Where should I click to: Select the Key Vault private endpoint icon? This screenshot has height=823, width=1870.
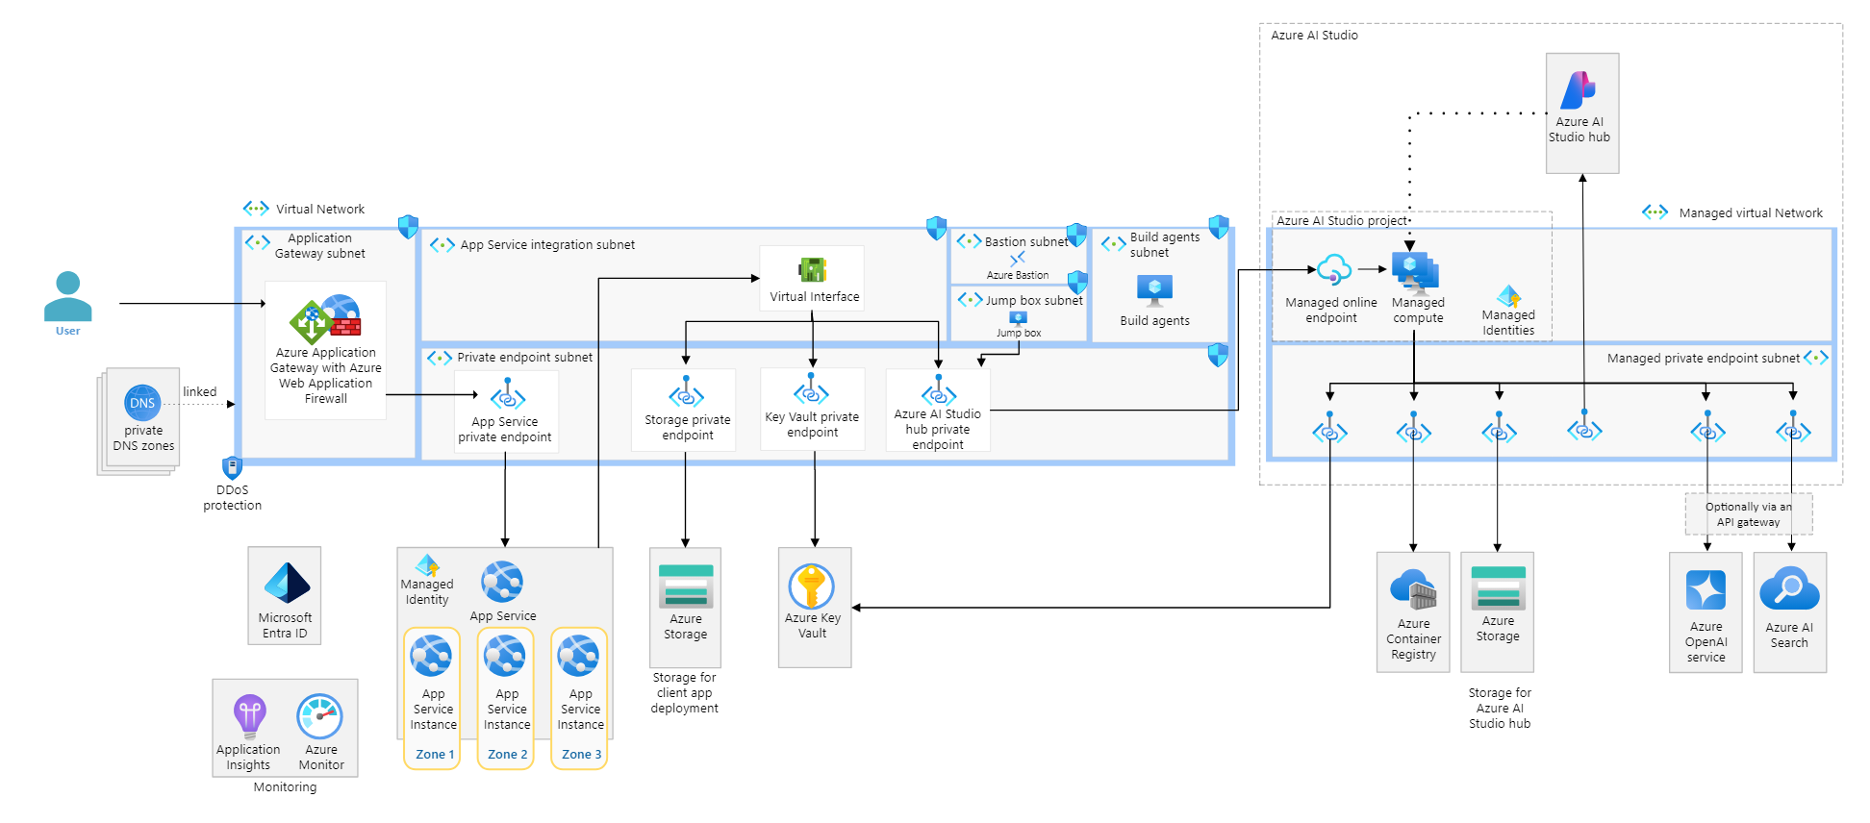click(x=811, y=391)
